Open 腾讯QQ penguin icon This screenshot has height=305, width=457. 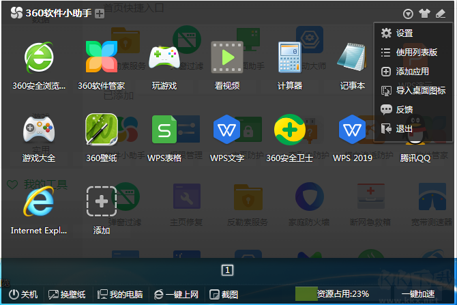(415, 130)
